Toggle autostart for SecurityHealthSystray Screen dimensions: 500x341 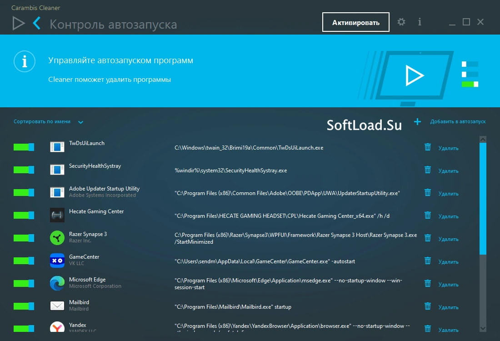24,170
